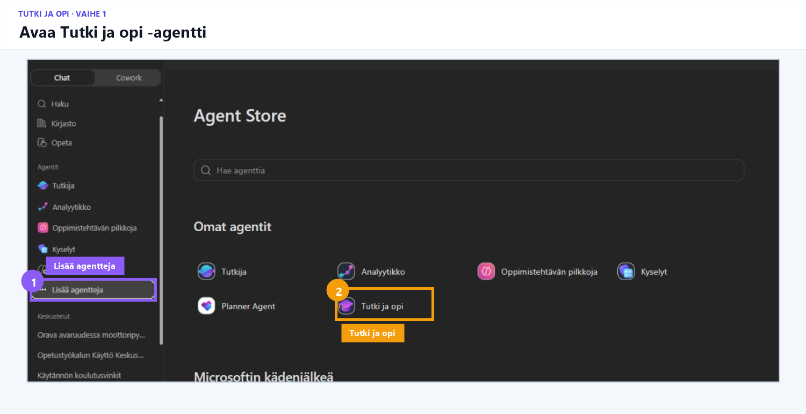Open the conversation "Orava avaruudessa moottoripy..."
806x414 pixels.
click(x=91, y=335)
